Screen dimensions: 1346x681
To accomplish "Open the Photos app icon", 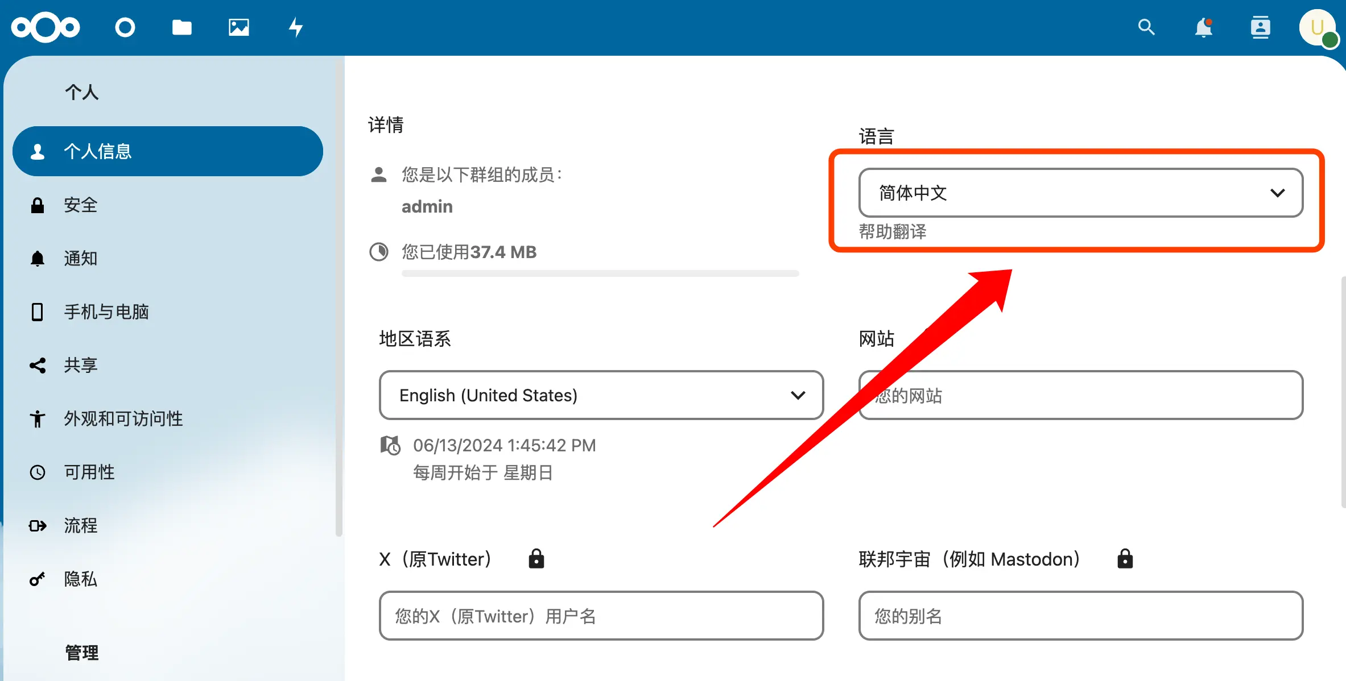I will tap(238, 27).
